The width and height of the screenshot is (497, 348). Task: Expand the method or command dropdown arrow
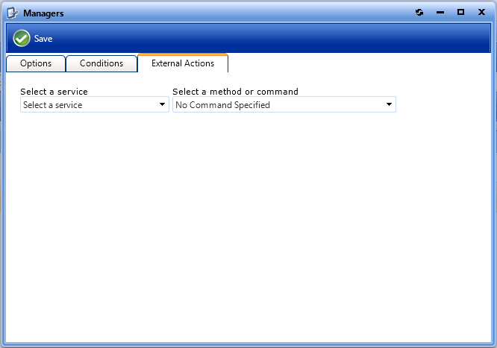389,105
